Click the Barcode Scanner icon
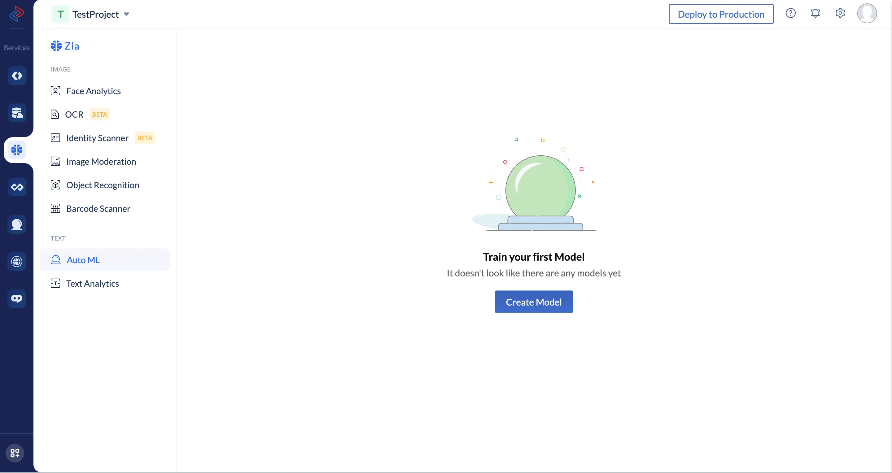This screenshot has height=473, width=892. pos(55,208)
